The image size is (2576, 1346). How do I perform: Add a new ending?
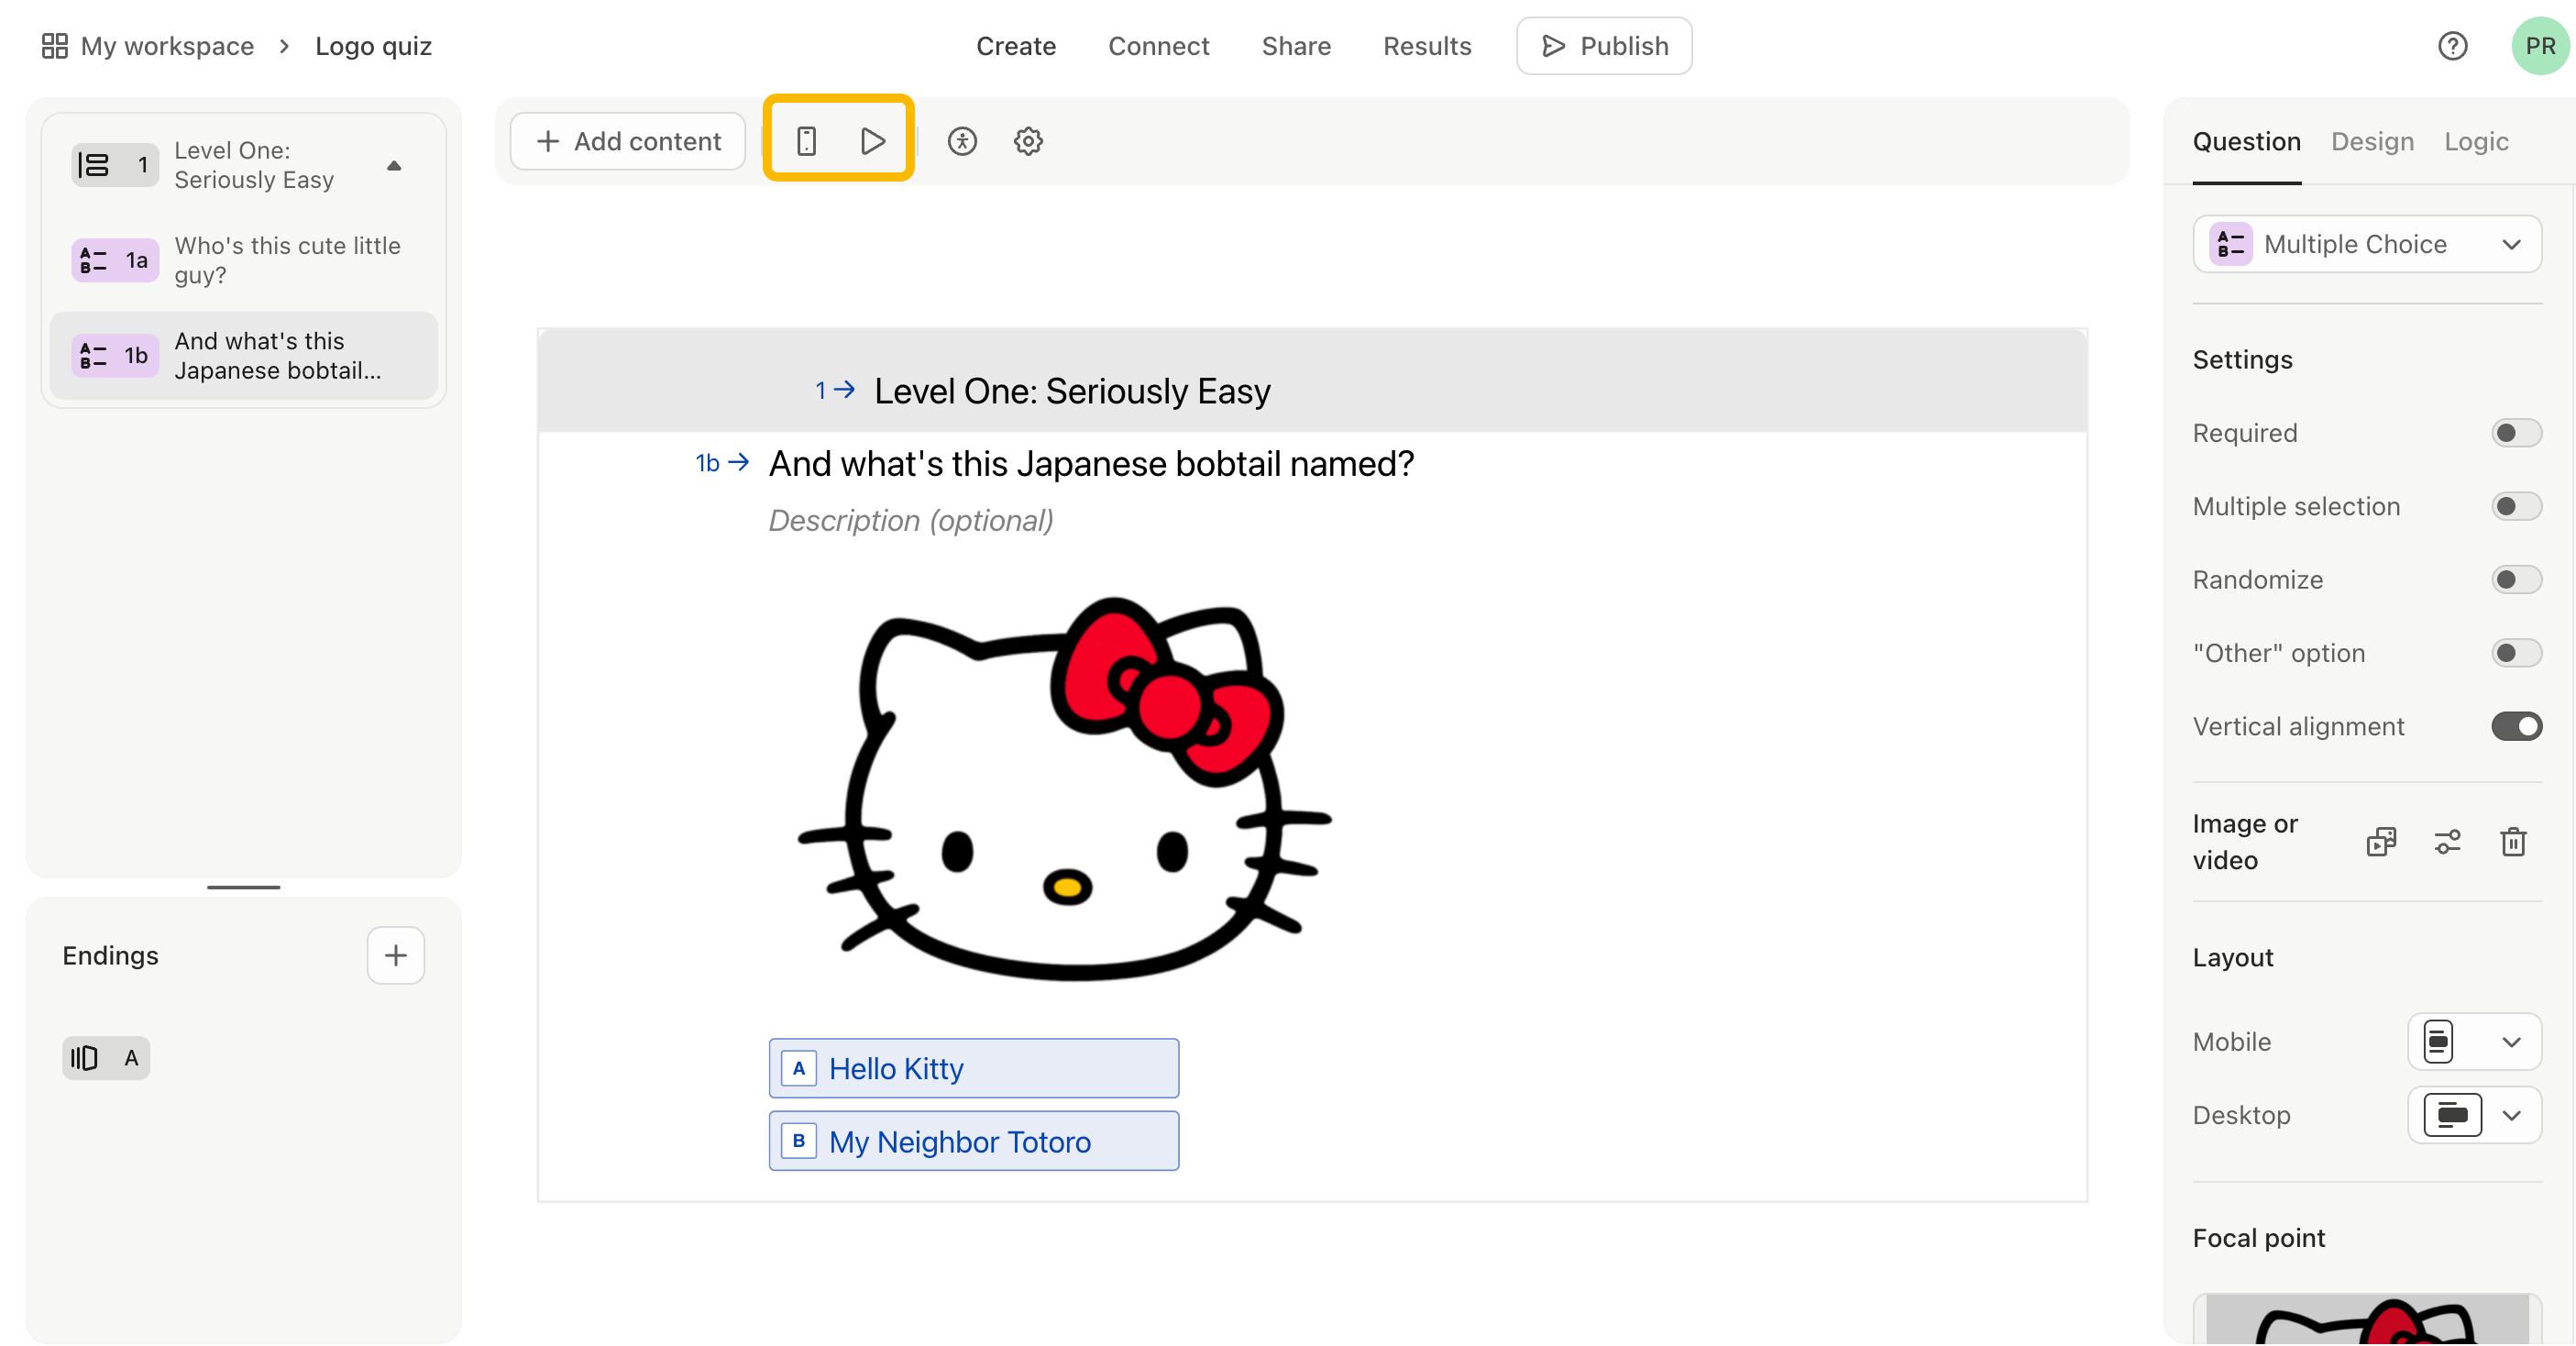pyautogui.click(x=396, y=955)
